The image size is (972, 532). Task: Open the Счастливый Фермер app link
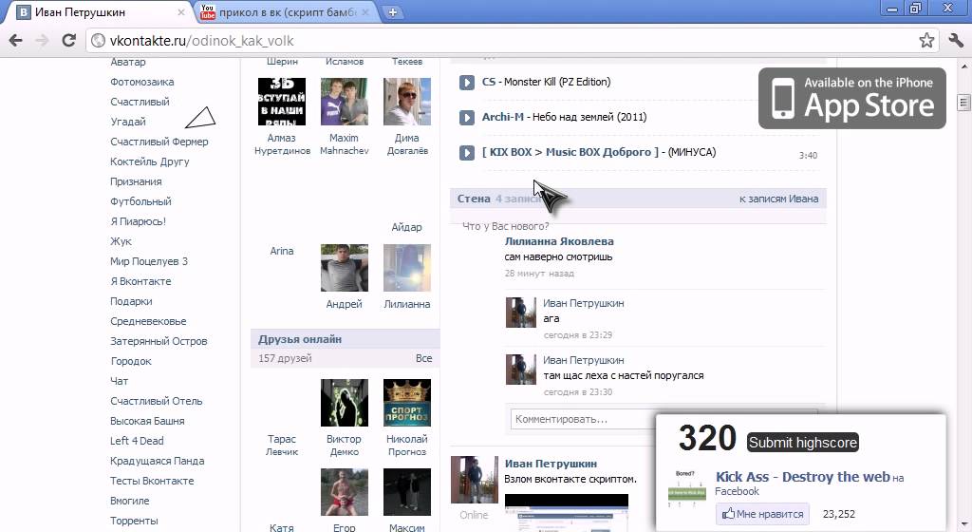(159, 142)
